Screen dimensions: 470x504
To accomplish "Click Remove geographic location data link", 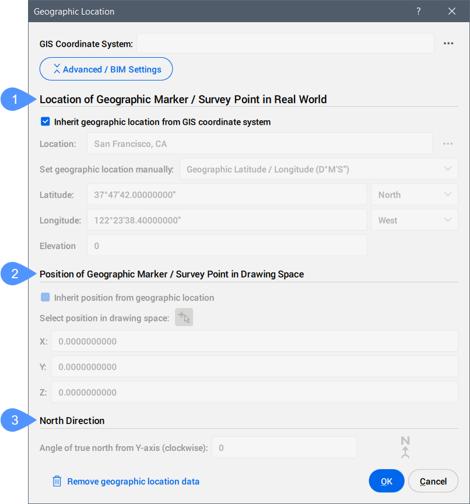I will [x=133, y=481].
